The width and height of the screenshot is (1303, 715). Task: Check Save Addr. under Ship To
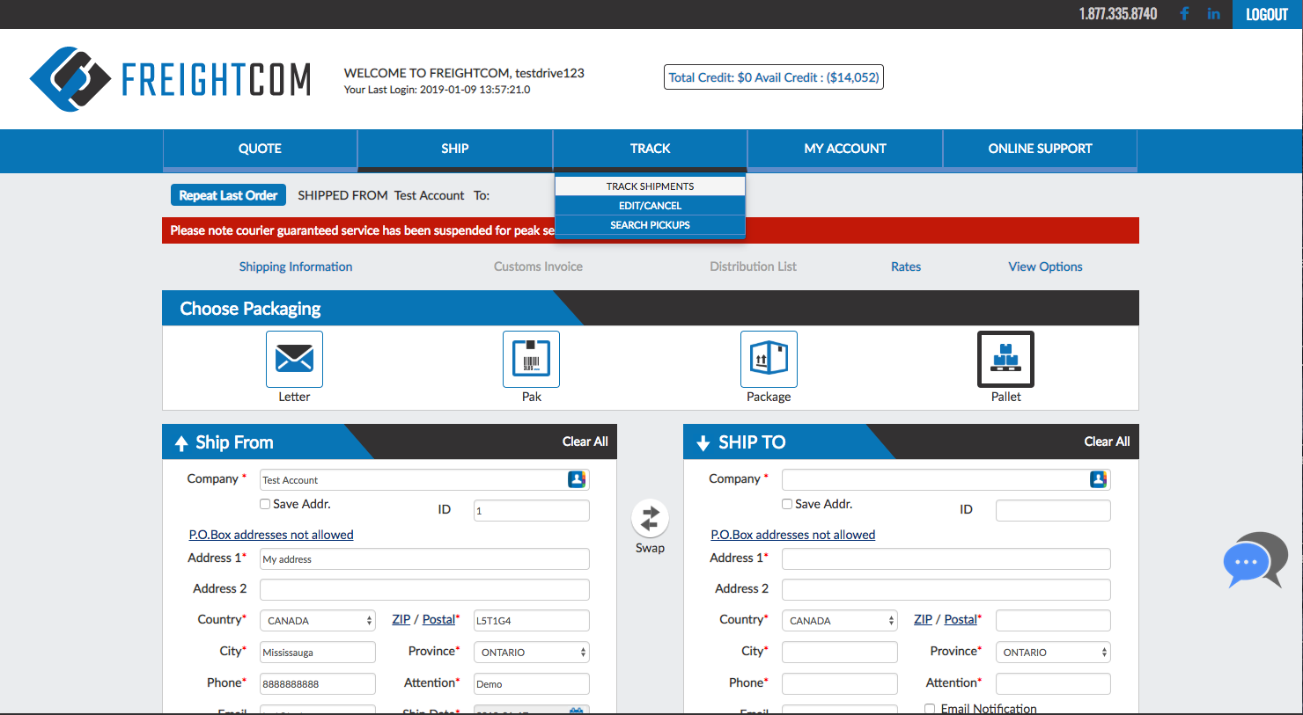pos(787,504)
